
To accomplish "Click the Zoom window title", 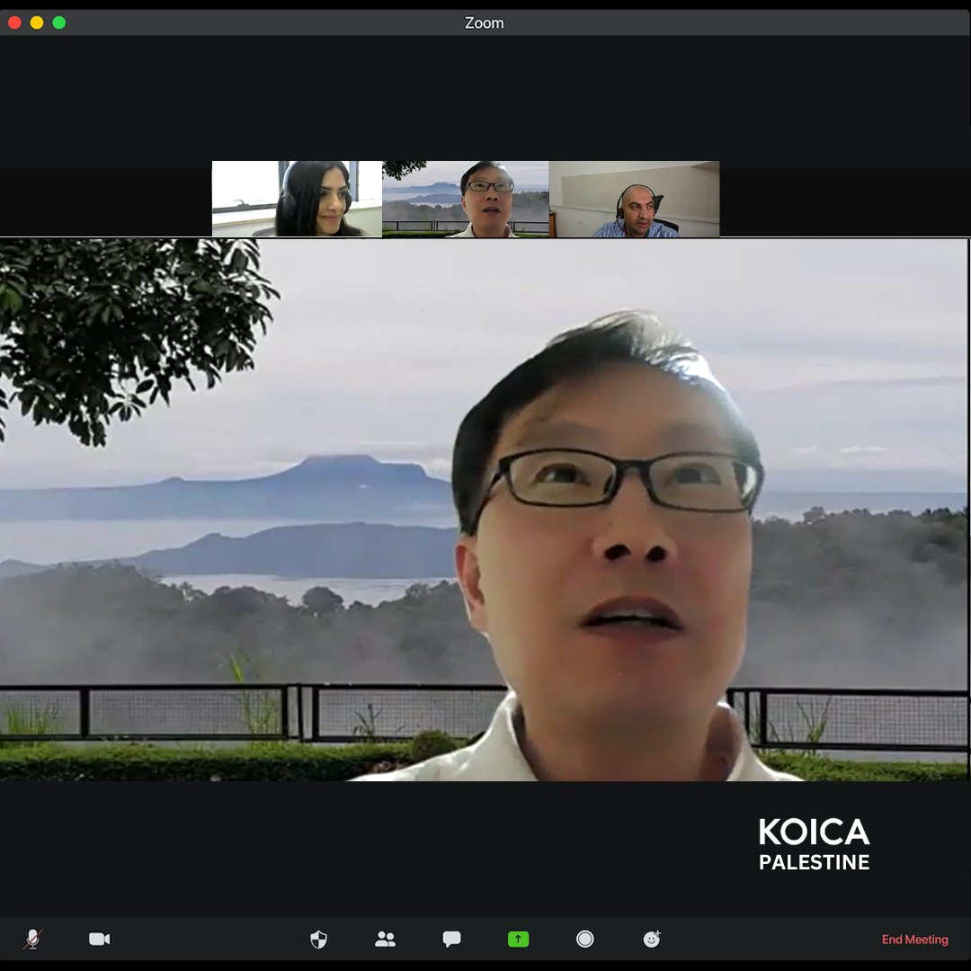I will tap(484, 22).
